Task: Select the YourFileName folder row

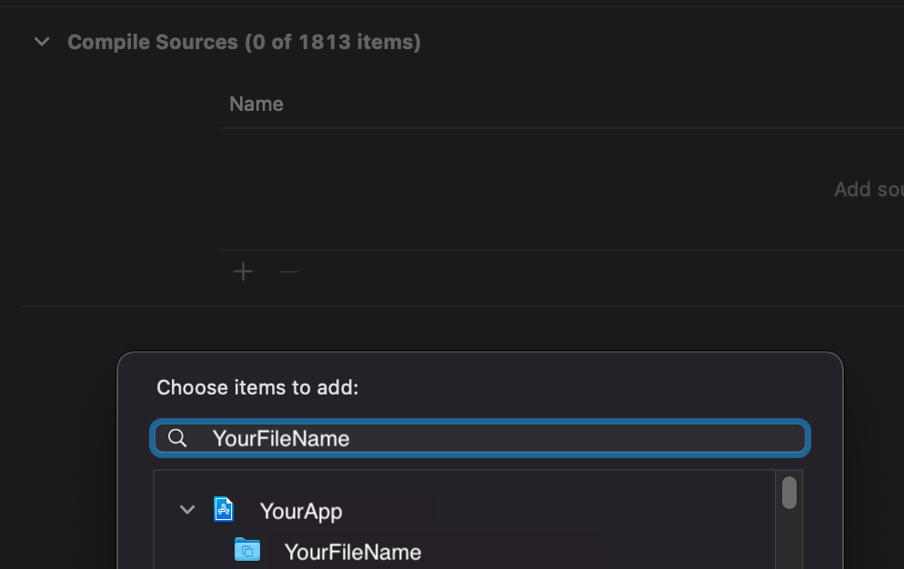Action: (465, 552)
